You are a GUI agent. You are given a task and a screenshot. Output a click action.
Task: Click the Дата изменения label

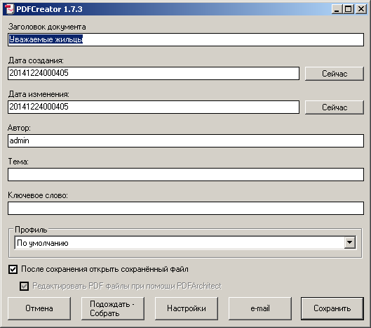tap(39, 94)
